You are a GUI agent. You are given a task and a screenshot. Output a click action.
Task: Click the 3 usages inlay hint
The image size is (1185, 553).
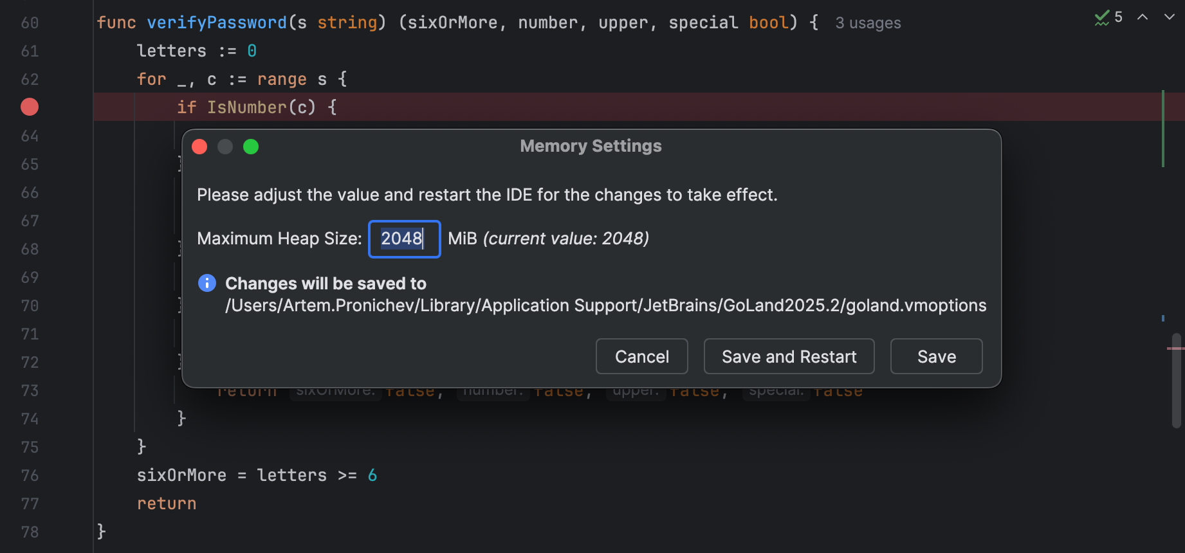(868, 23)
